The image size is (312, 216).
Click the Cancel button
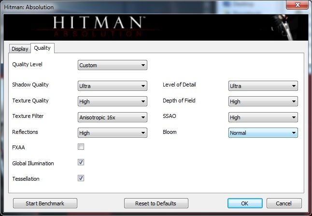[x=284, y=203]
